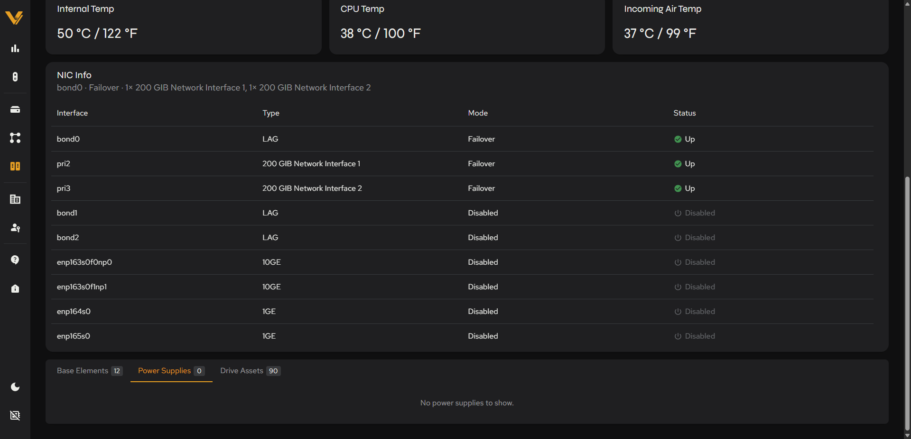Click the Disabled mode cell for bond1
Image resolution: width=911 pixels, height=439 pixels.
(x=483, y=213)
